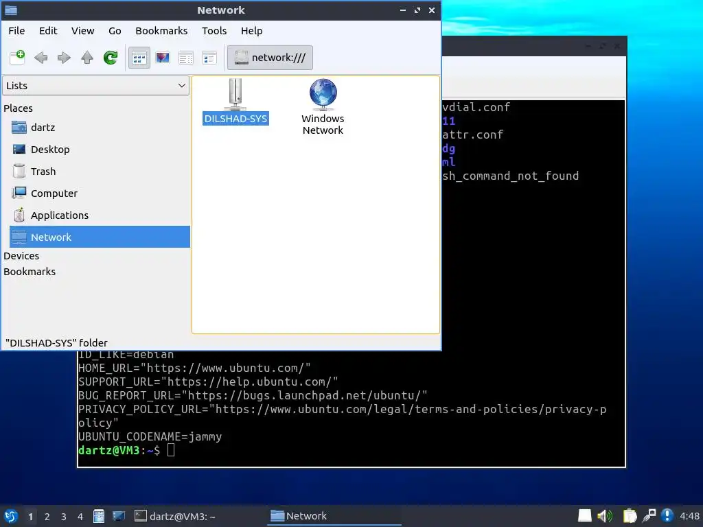The height and width of the screenshot is (527, 703).
Task: Click UBUNTU_CODENAME=jammy line in terminal
Action: tap(150, 436)
